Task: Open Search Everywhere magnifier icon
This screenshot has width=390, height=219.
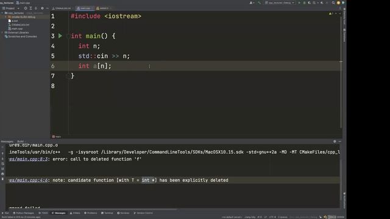Action: tap(333, 2)
